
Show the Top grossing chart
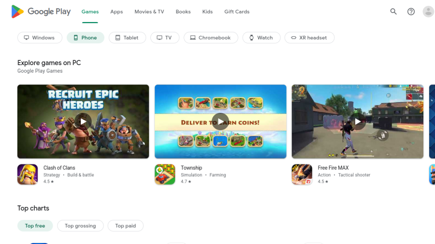(80, 226)
